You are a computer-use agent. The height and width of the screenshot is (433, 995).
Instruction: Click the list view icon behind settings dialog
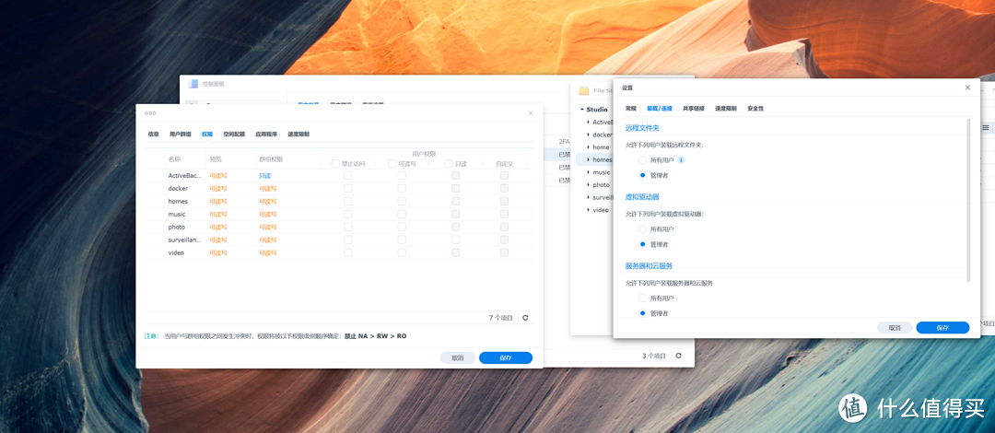click(x=985, y=127)
